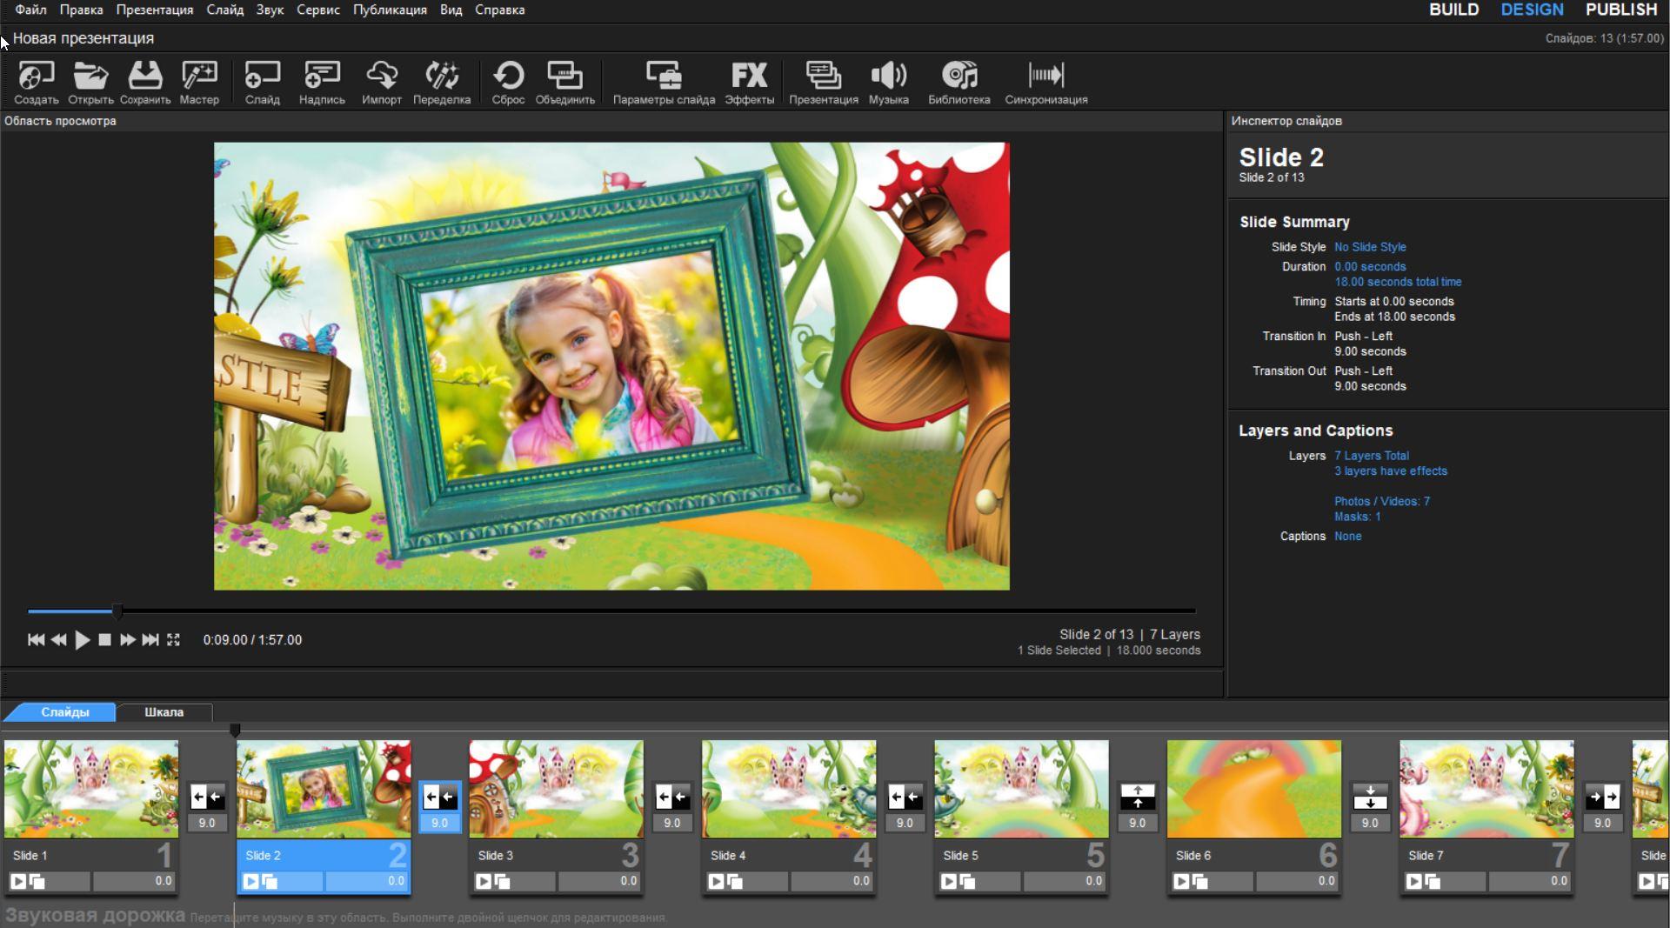Switch to the BUILD workspace
The height and width of the screenshot is (928, 1670).
click(x=1453, y=10)
